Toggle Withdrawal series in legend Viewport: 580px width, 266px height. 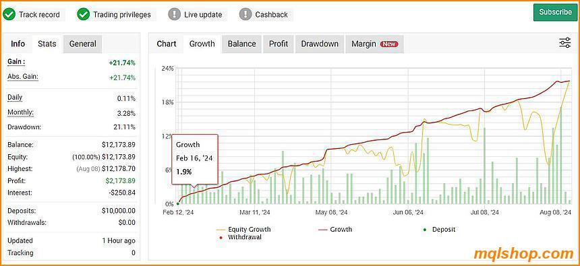241,237
